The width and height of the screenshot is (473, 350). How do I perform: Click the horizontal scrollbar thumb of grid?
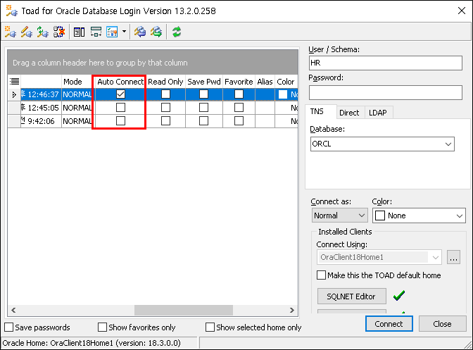184,310
